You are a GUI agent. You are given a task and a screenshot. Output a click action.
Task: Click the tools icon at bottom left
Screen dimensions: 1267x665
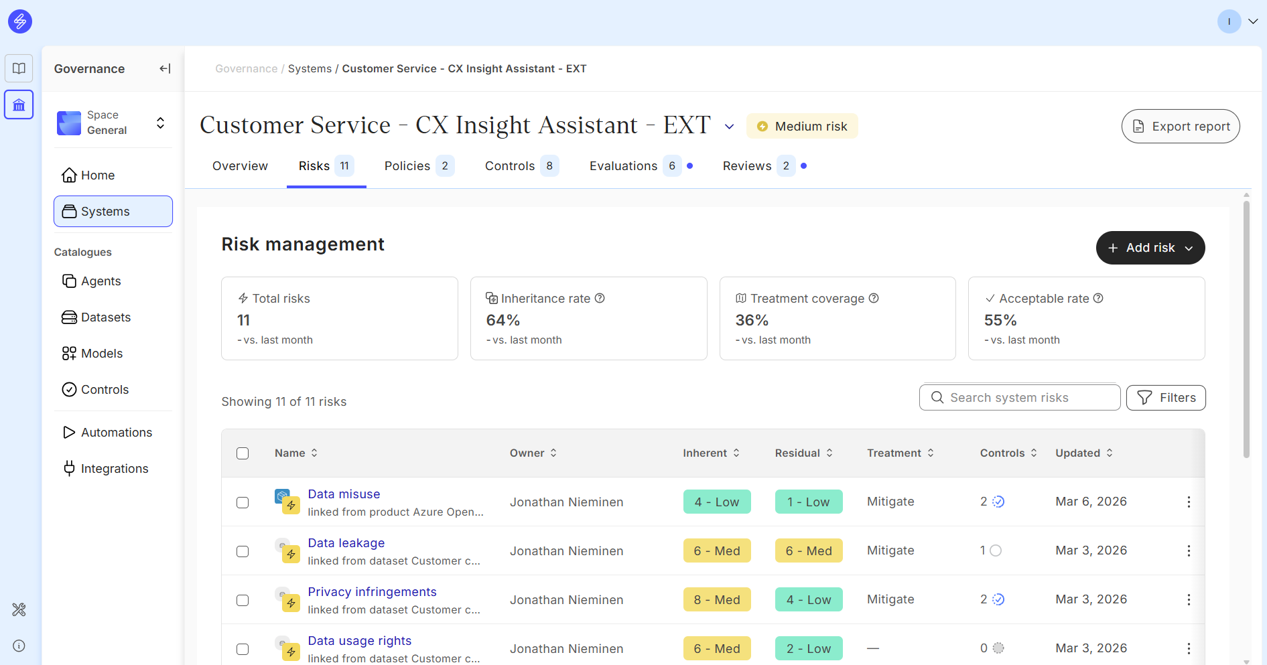(x=19, y=609)
